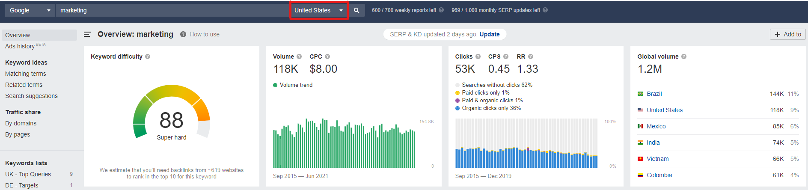The height and width of the screenshot is (190, 808).
Task: Open Traffic share By domains
Action: 21,123
